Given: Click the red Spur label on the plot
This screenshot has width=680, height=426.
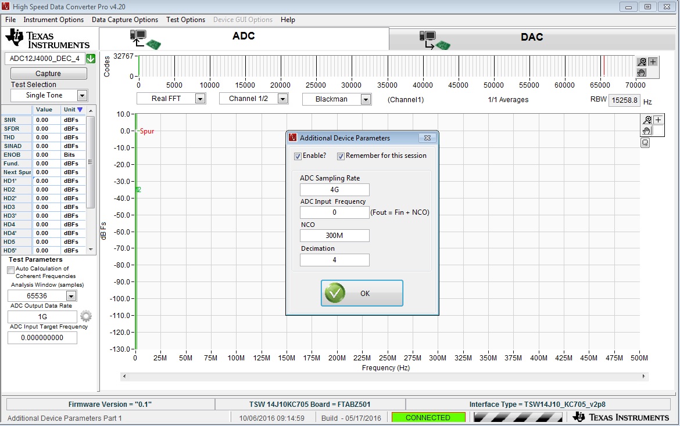Looking at the screenshot, I should click(147, 131).
